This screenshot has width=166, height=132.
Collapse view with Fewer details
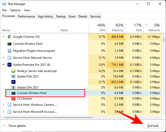pos(14,126)
